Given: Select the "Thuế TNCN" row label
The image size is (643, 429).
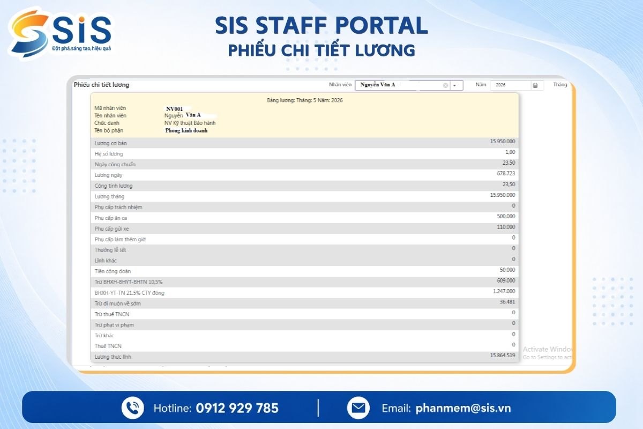Looking at the screenshot, I should pos(108,346).
